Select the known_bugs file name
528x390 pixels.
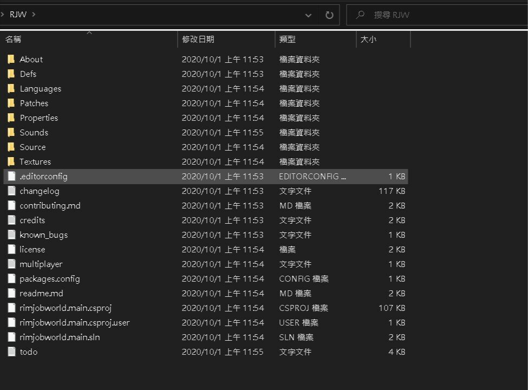pyautogui.click(x=43, y=235)
